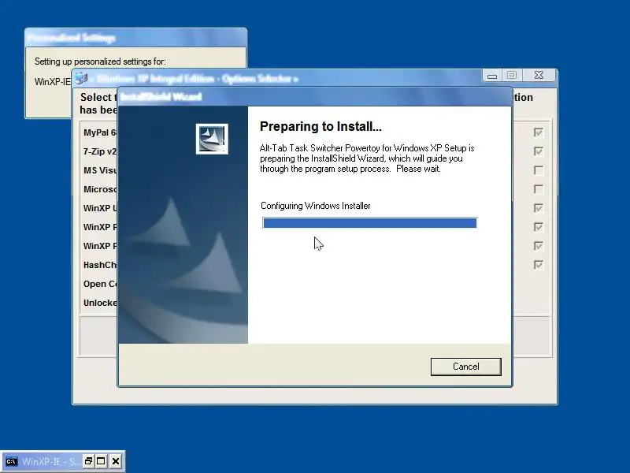Viewport: 630px width, 473px height.
Task: Maximize the minimized WinXP-IE window
Action: pos(101,461)
